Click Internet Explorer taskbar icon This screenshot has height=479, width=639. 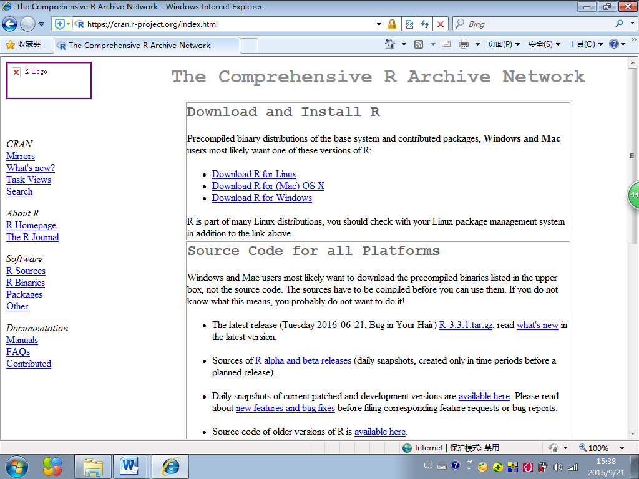click(170, 467)
